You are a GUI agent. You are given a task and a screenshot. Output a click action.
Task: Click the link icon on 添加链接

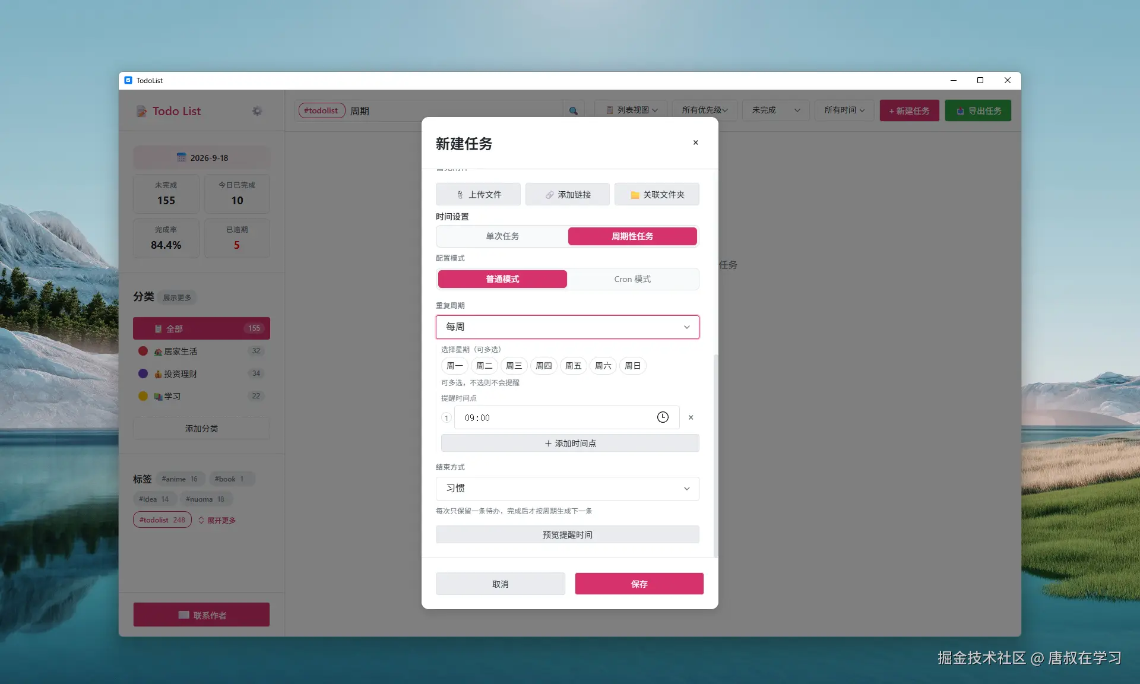point(549,195)
